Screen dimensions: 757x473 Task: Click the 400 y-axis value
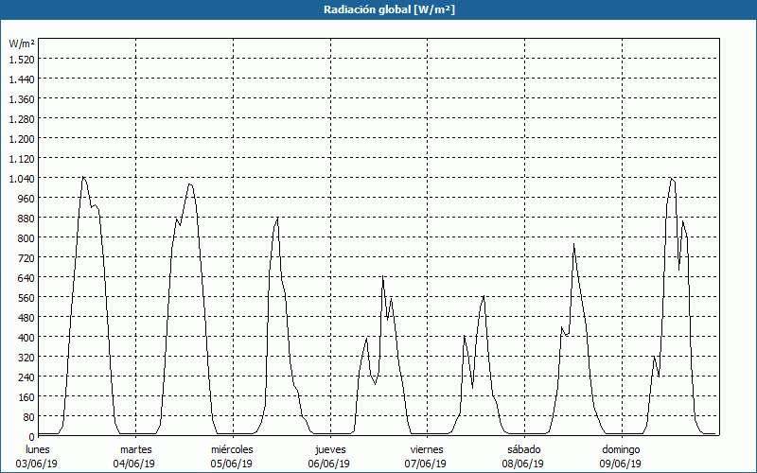26,338
